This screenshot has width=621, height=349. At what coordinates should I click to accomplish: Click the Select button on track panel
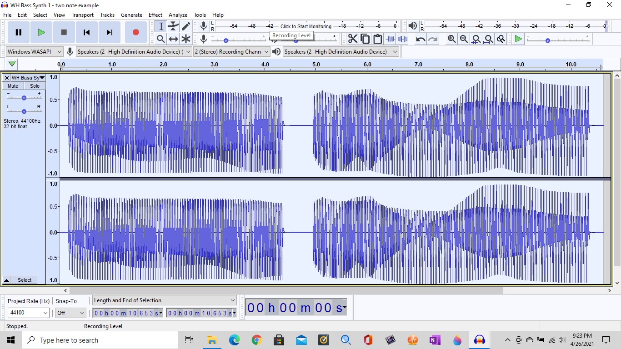[x=25, y=280]
